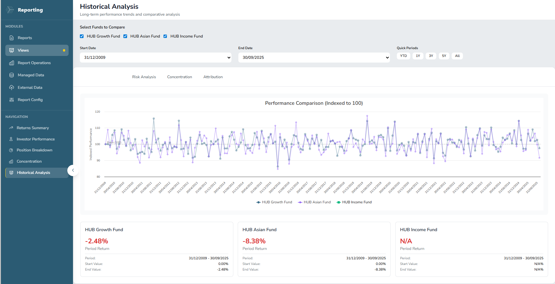The width and height of the screenshot is (555, 284).
Task: Switch to the Risk Analysis tab
Action: [144, 77]
